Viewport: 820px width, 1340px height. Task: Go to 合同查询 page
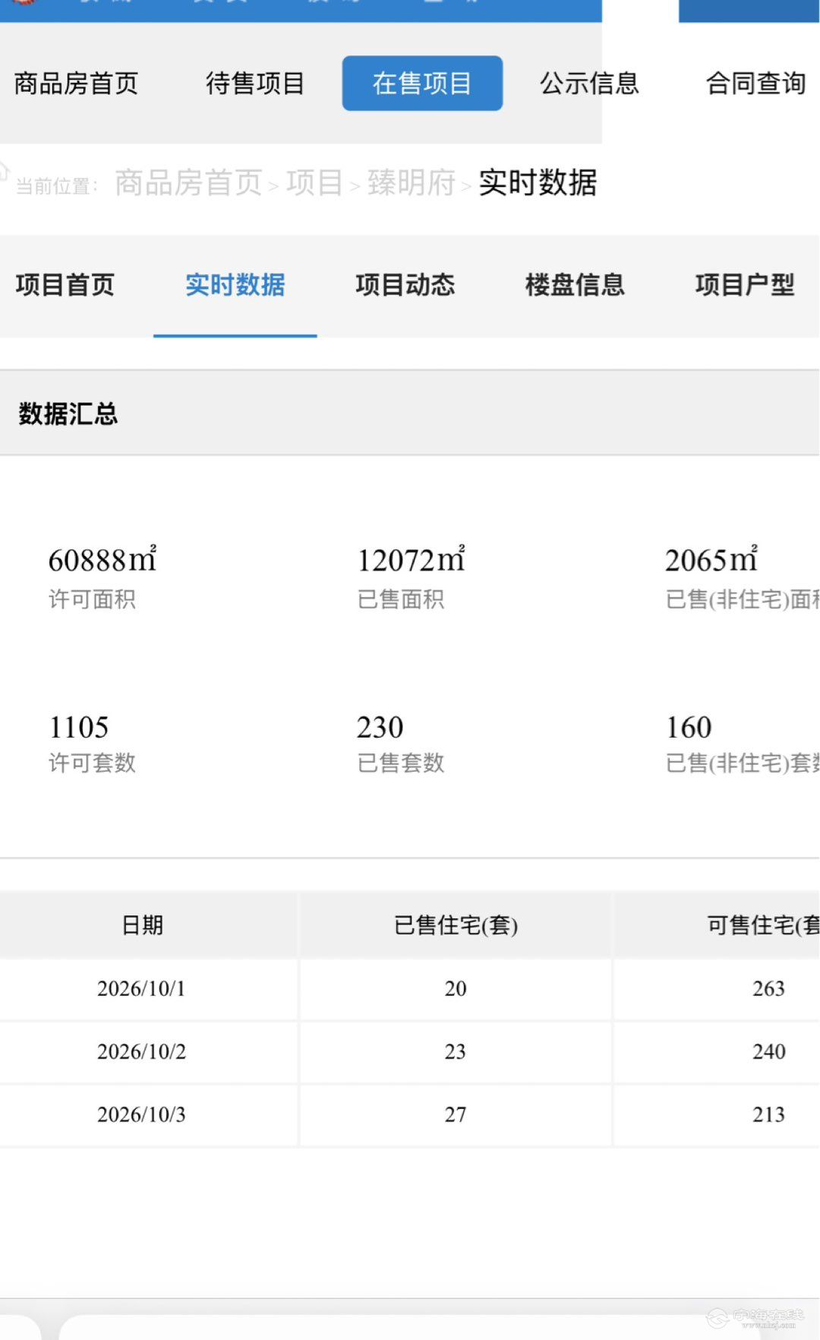756,84
